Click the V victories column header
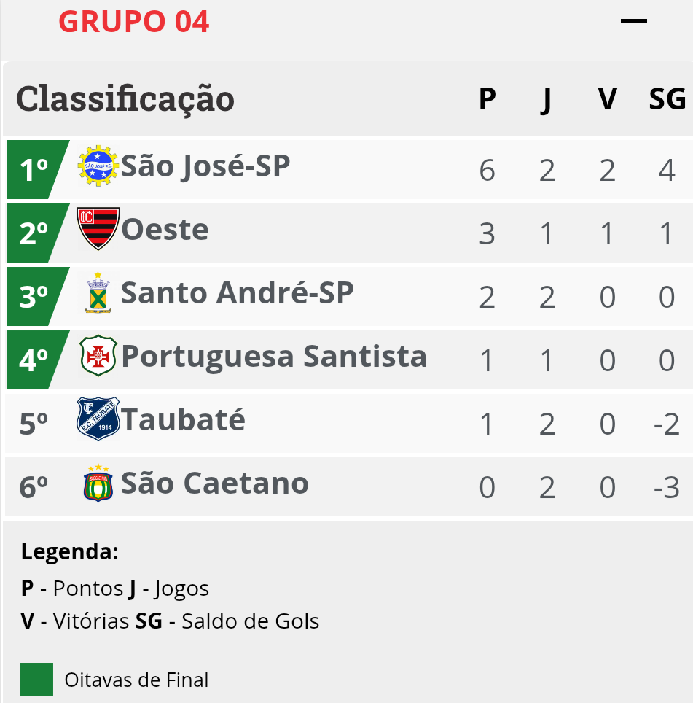 point(608,98)
